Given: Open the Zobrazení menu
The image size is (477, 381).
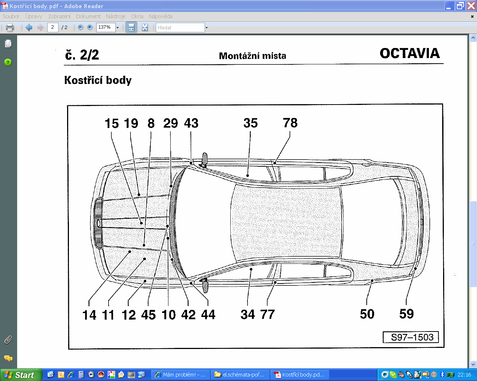Looking at the screenshot, I should pos(59,16).
